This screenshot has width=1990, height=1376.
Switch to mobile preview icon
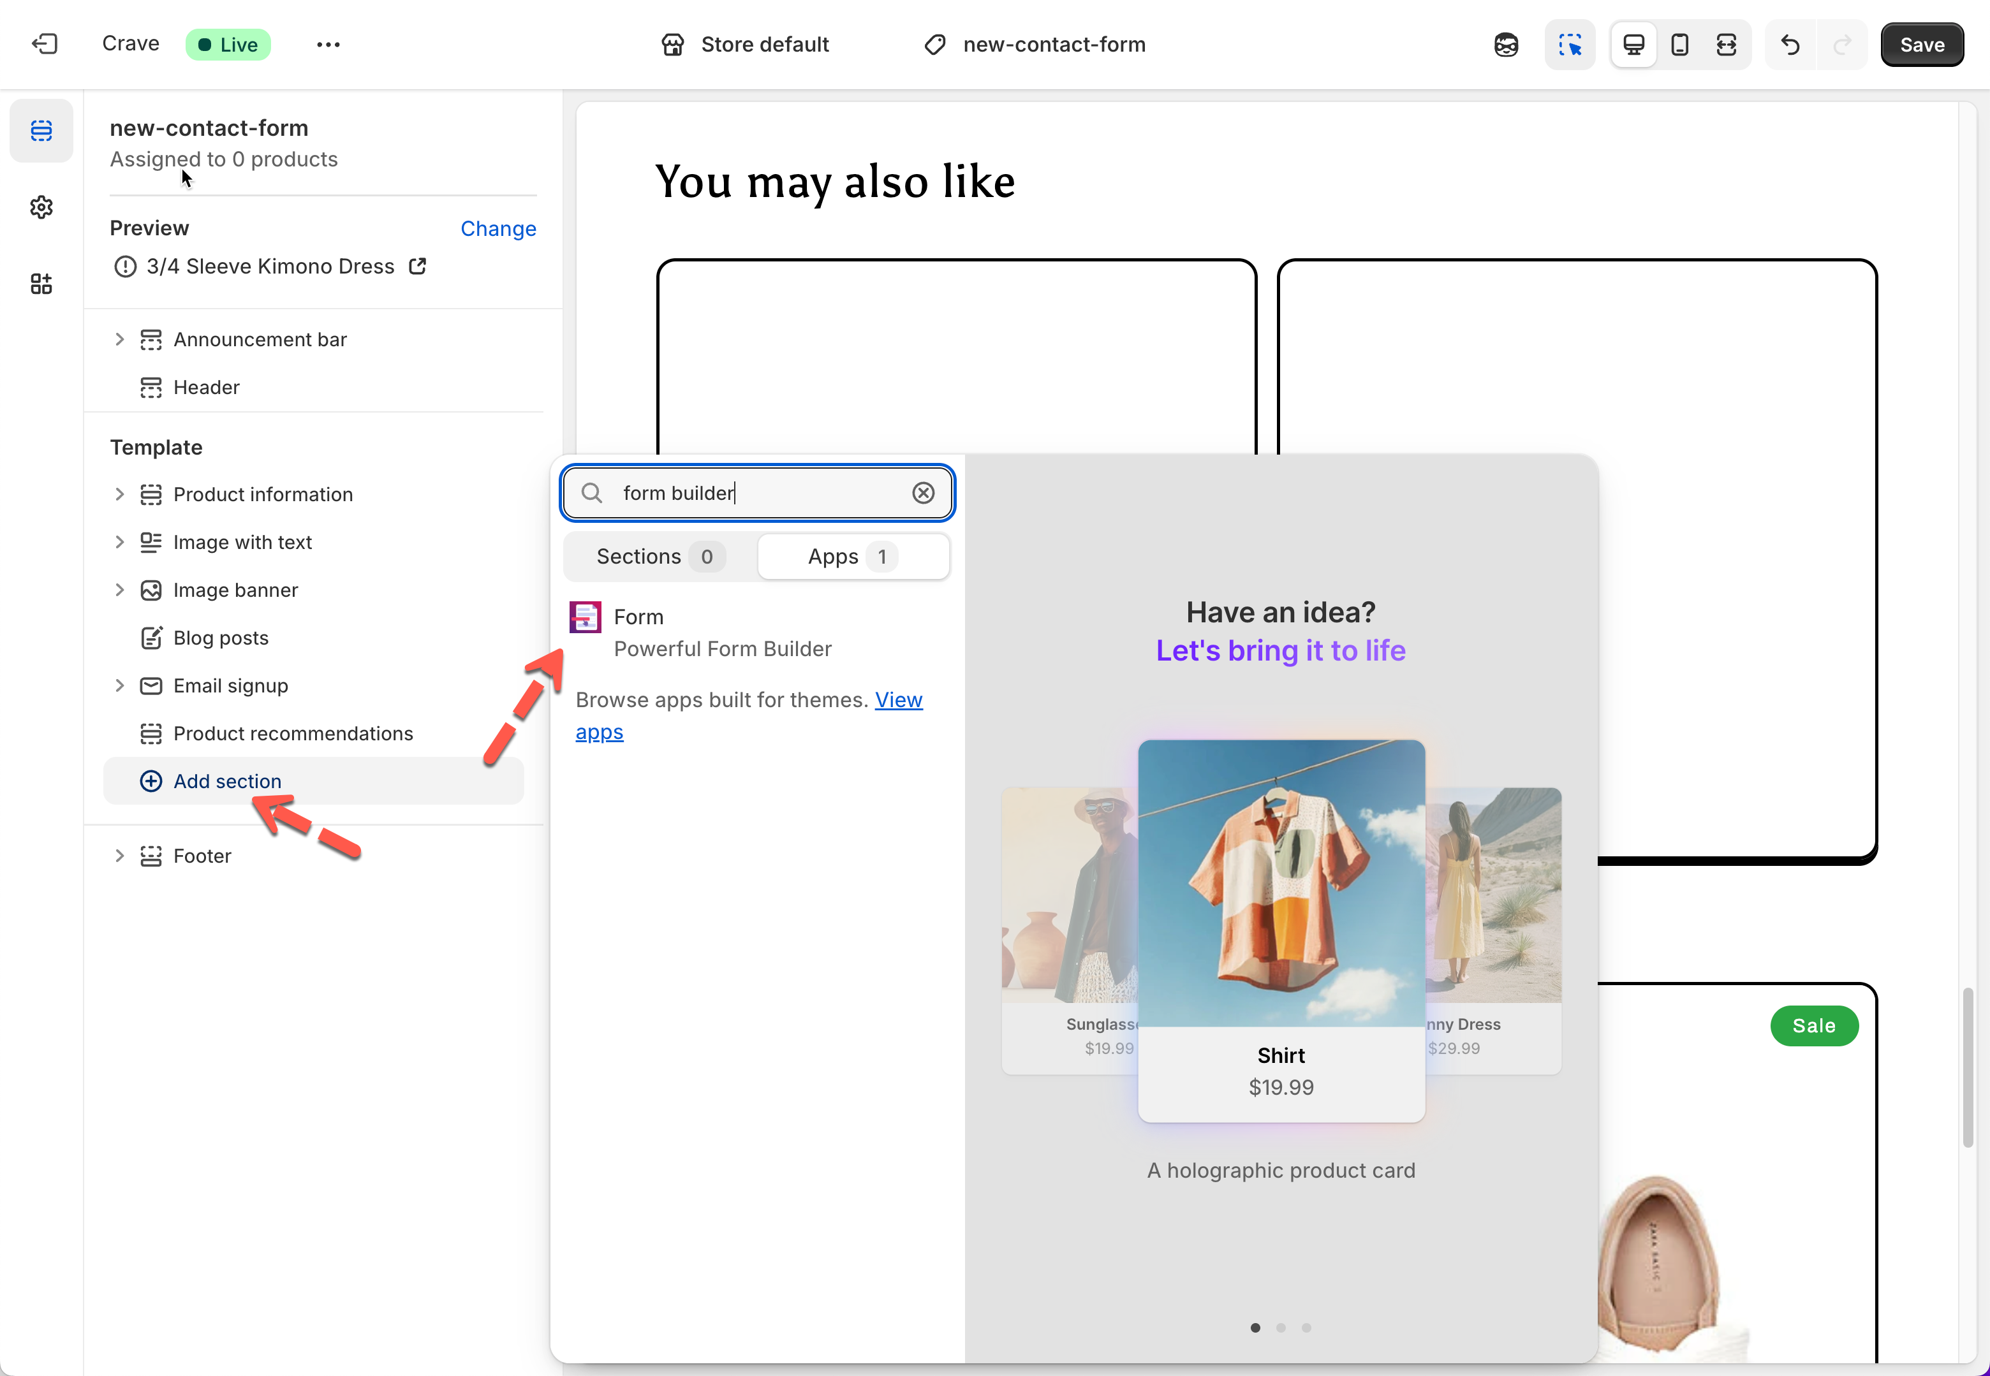pos(1679,44)
